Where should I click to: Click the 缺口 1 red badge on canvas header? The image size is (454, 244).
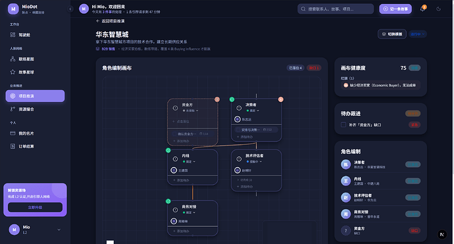pyautogui.click(x=314, y=68)
